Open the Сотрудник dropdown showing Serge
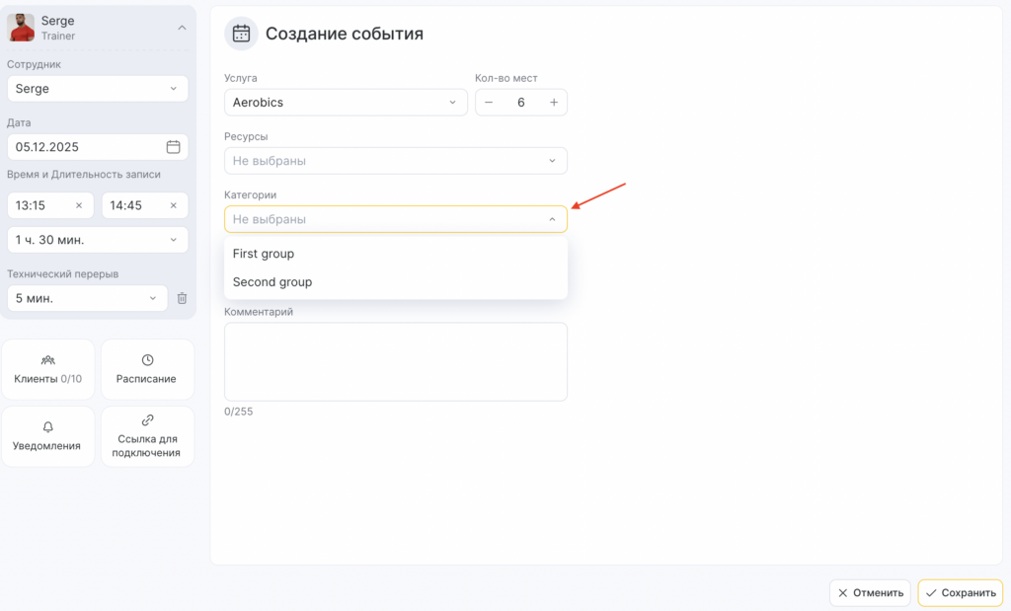Image resolution: width=1011 pixels, height=611 pixels. coord(97,89)
